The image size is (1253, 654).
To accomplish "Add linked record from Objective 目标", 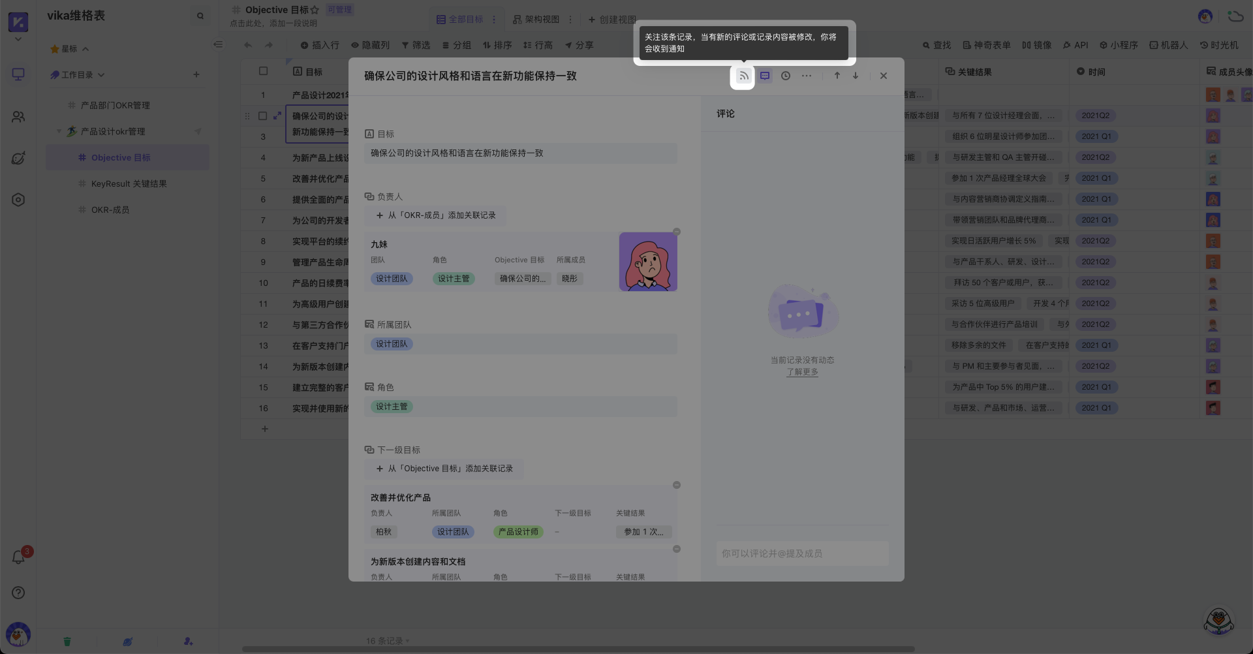I will [x=444, y=469].
